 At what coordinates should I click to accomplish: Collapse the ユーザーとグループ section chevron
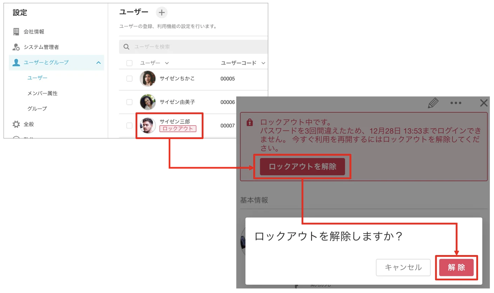[x=98, y=63]
